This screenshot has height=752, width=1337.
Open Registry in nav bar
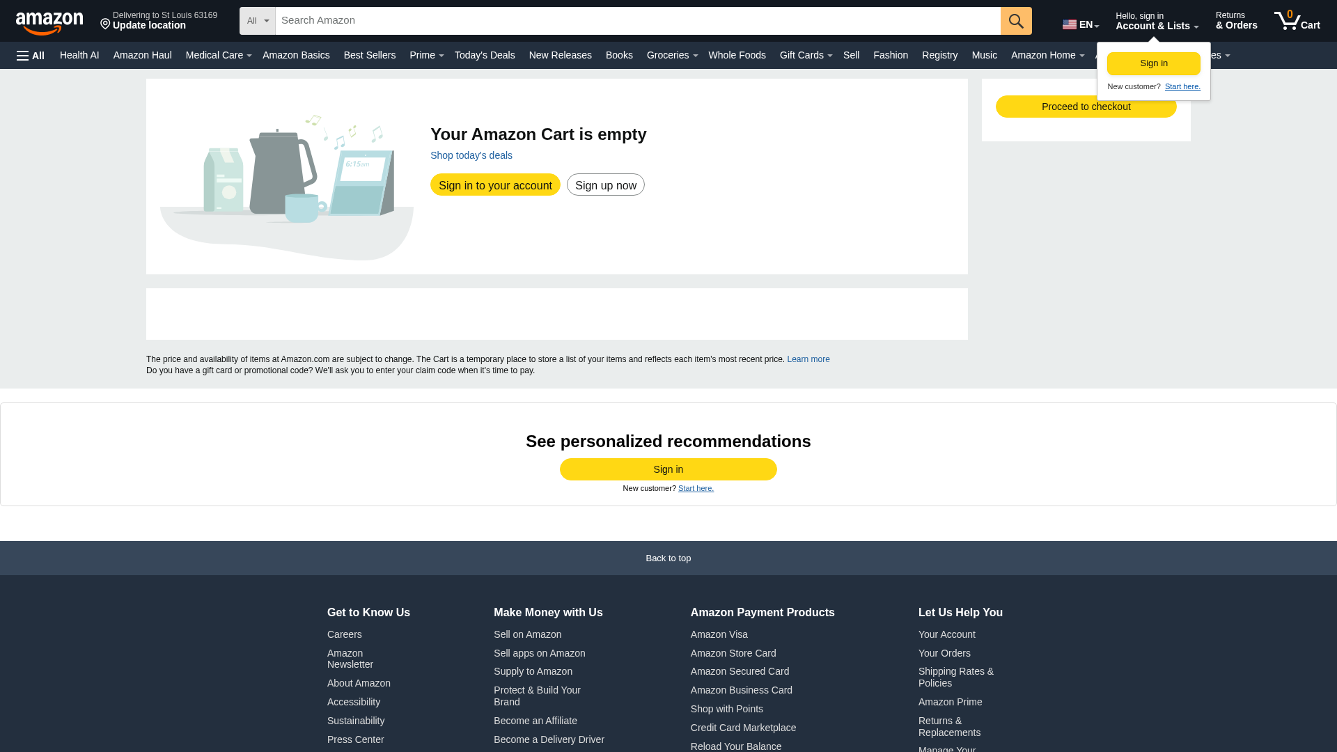coord(939,55)
